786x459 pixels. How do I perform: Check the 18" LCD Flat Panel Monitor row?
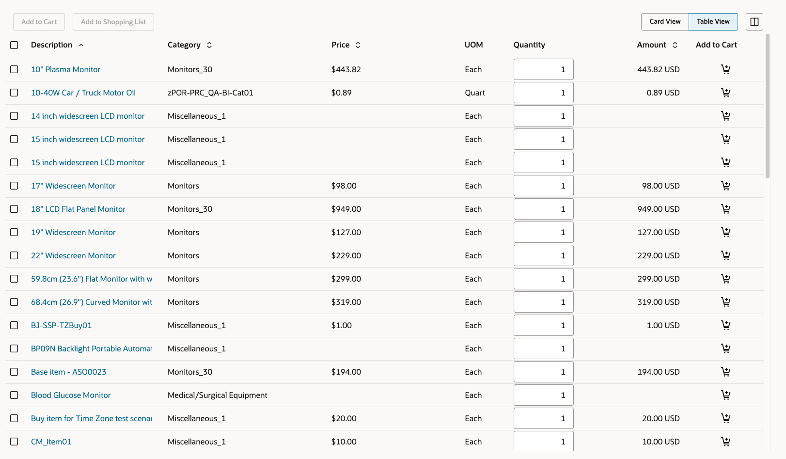pyautogui.click(x=14, y=209)
